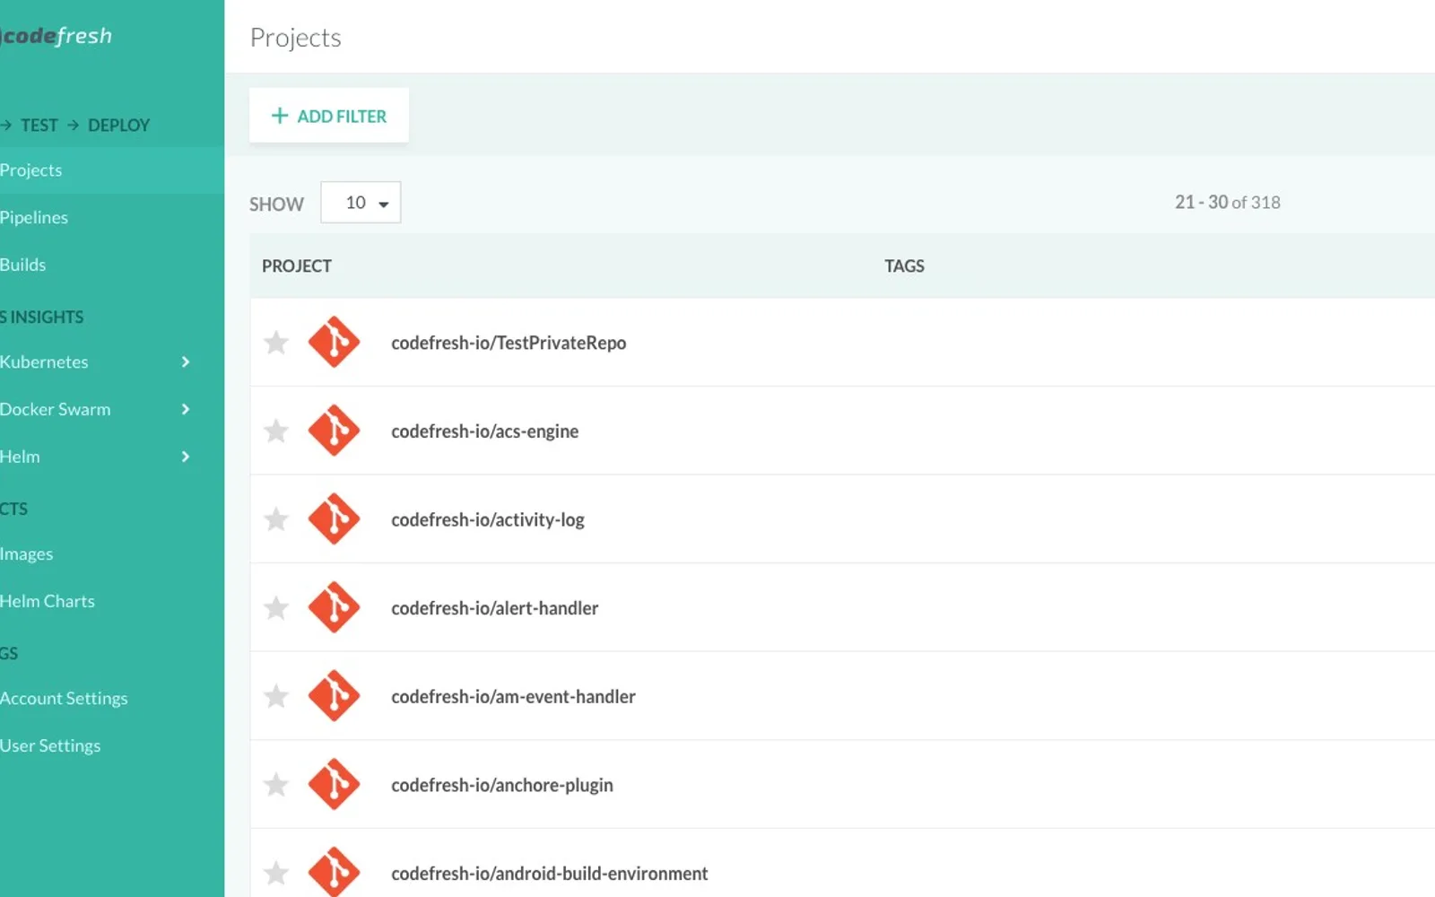
Task: Star the codefresh-io/android-build-environment project
Action: (276, 873)
